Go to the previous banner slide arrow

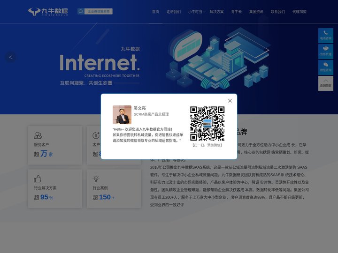10,57
